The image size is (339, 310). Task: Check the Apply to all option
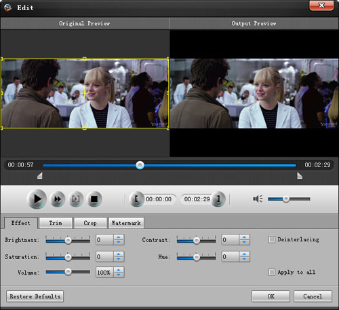(272, 272)
